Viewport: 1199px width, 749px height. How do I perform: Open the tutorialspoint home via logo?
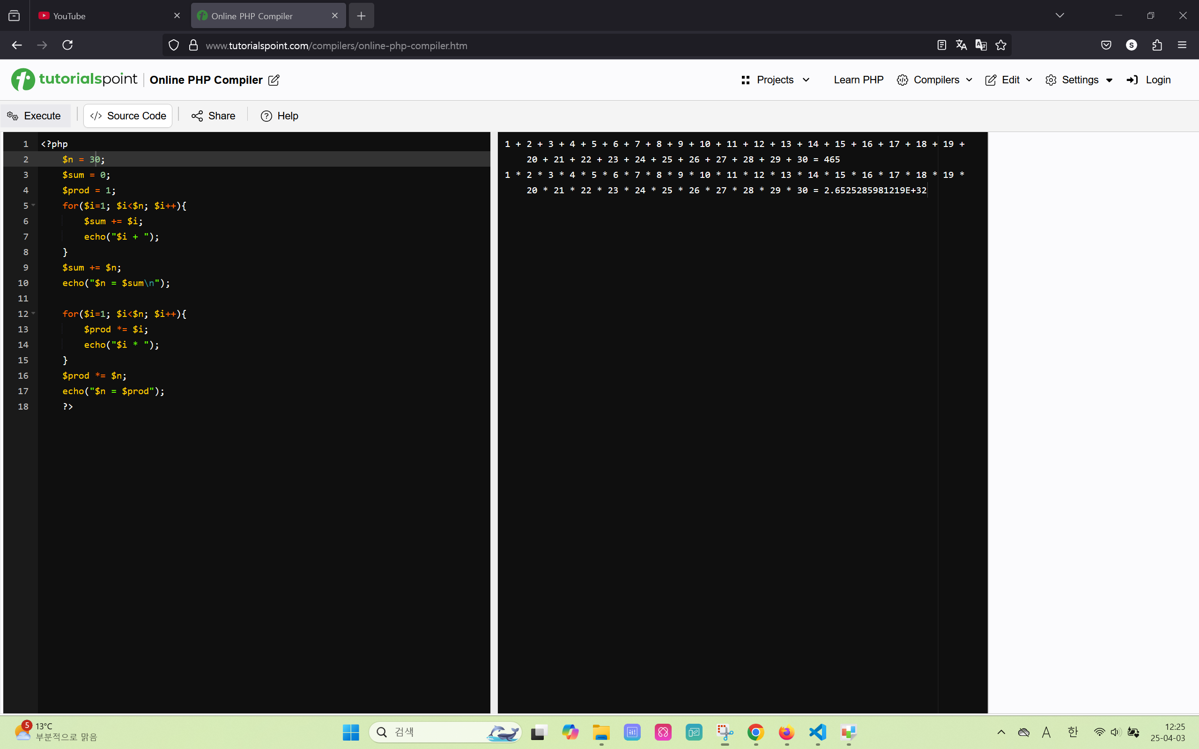click(74, 79)
